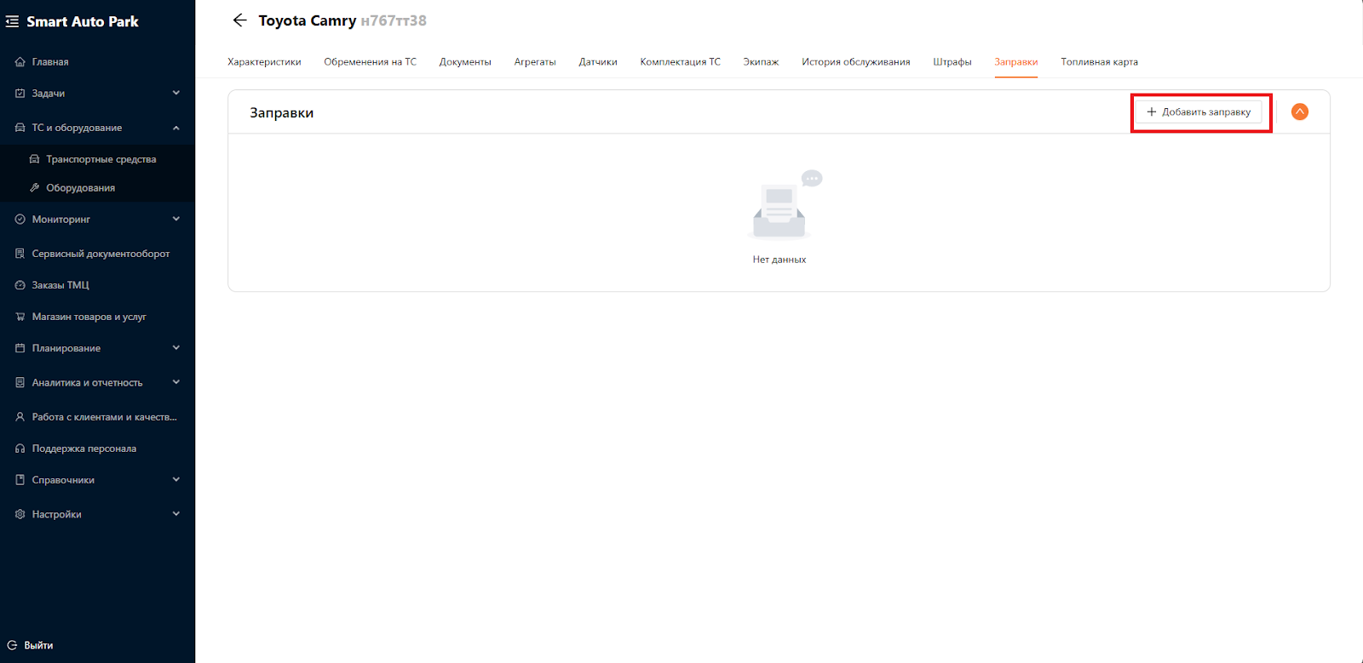The width and height of the screenshot is (1363, 663).
Task: Expand the Мониторинг submenu arrow
Action: tap(176, 219)
